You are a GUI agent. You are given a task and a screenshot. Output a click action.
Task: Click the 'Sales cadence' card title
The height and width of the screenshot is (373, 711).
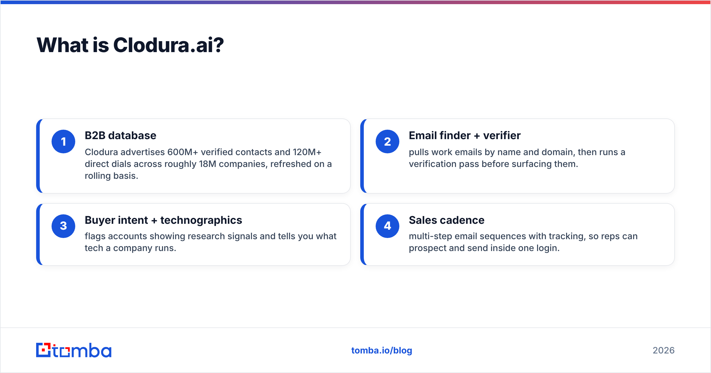(x=446, y=220)
